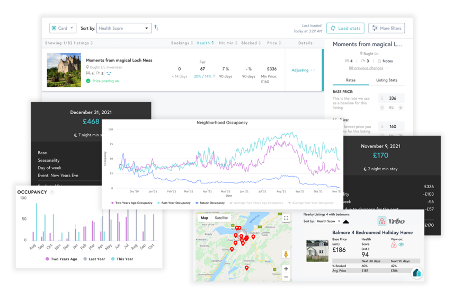Click the Airbnb icon under View on
Screen dimensions: 453x298
point(394,245)
